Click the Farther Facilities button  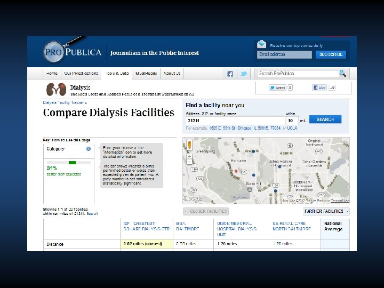pyautogui.click(x=326, y=211)
